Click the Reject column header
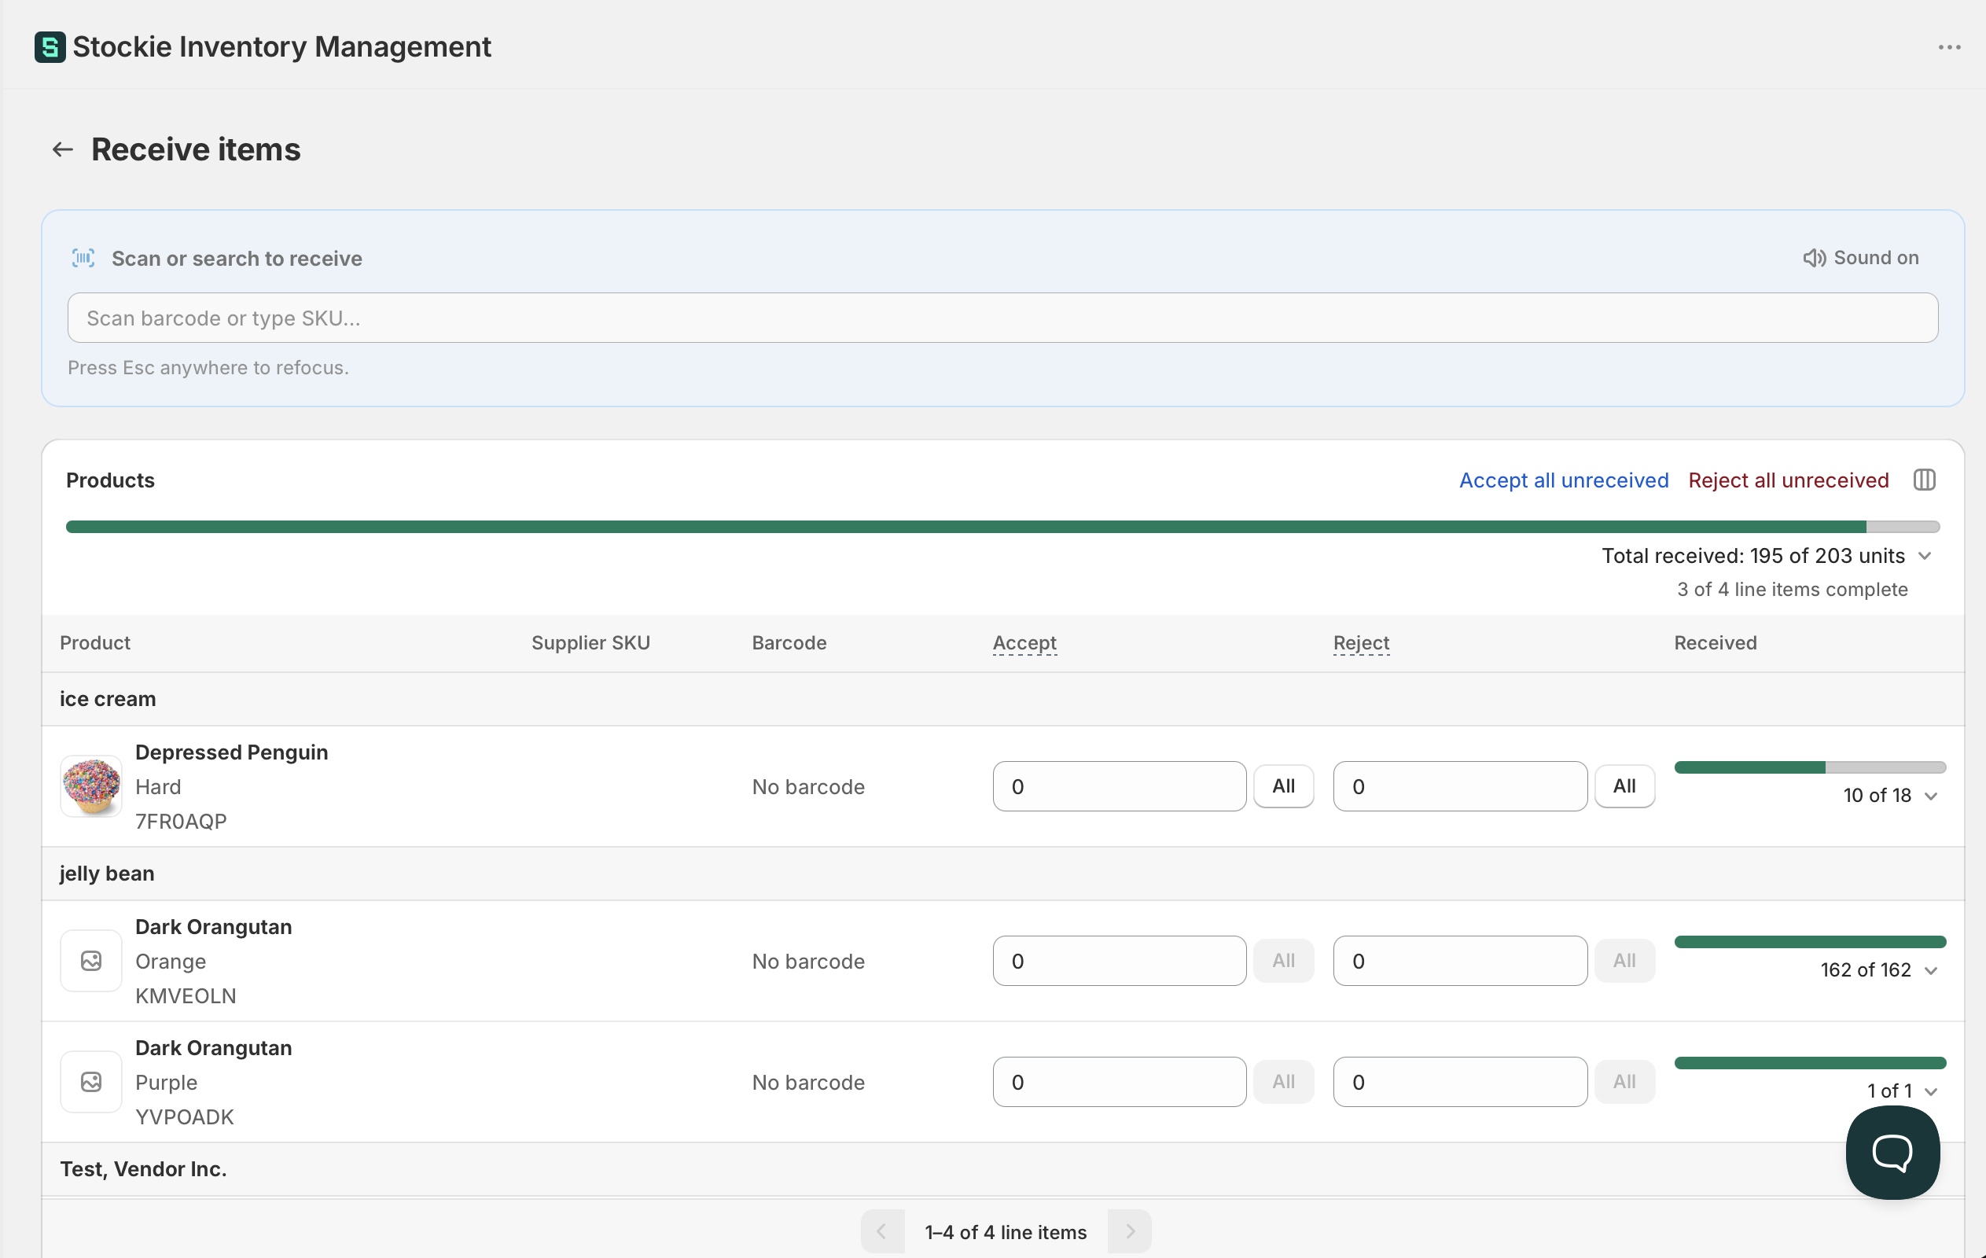The height and width of the screenshot is (1258, 1986). 1361,642
